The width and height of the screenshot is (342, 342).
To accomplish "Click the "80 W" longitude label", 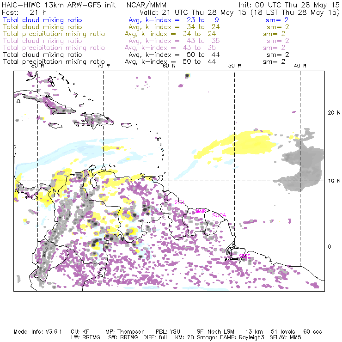I will 38,66.
